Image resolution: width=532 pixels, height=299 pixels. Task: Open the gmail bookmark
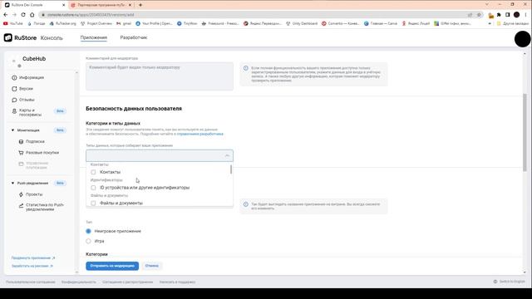pos(124,23)
